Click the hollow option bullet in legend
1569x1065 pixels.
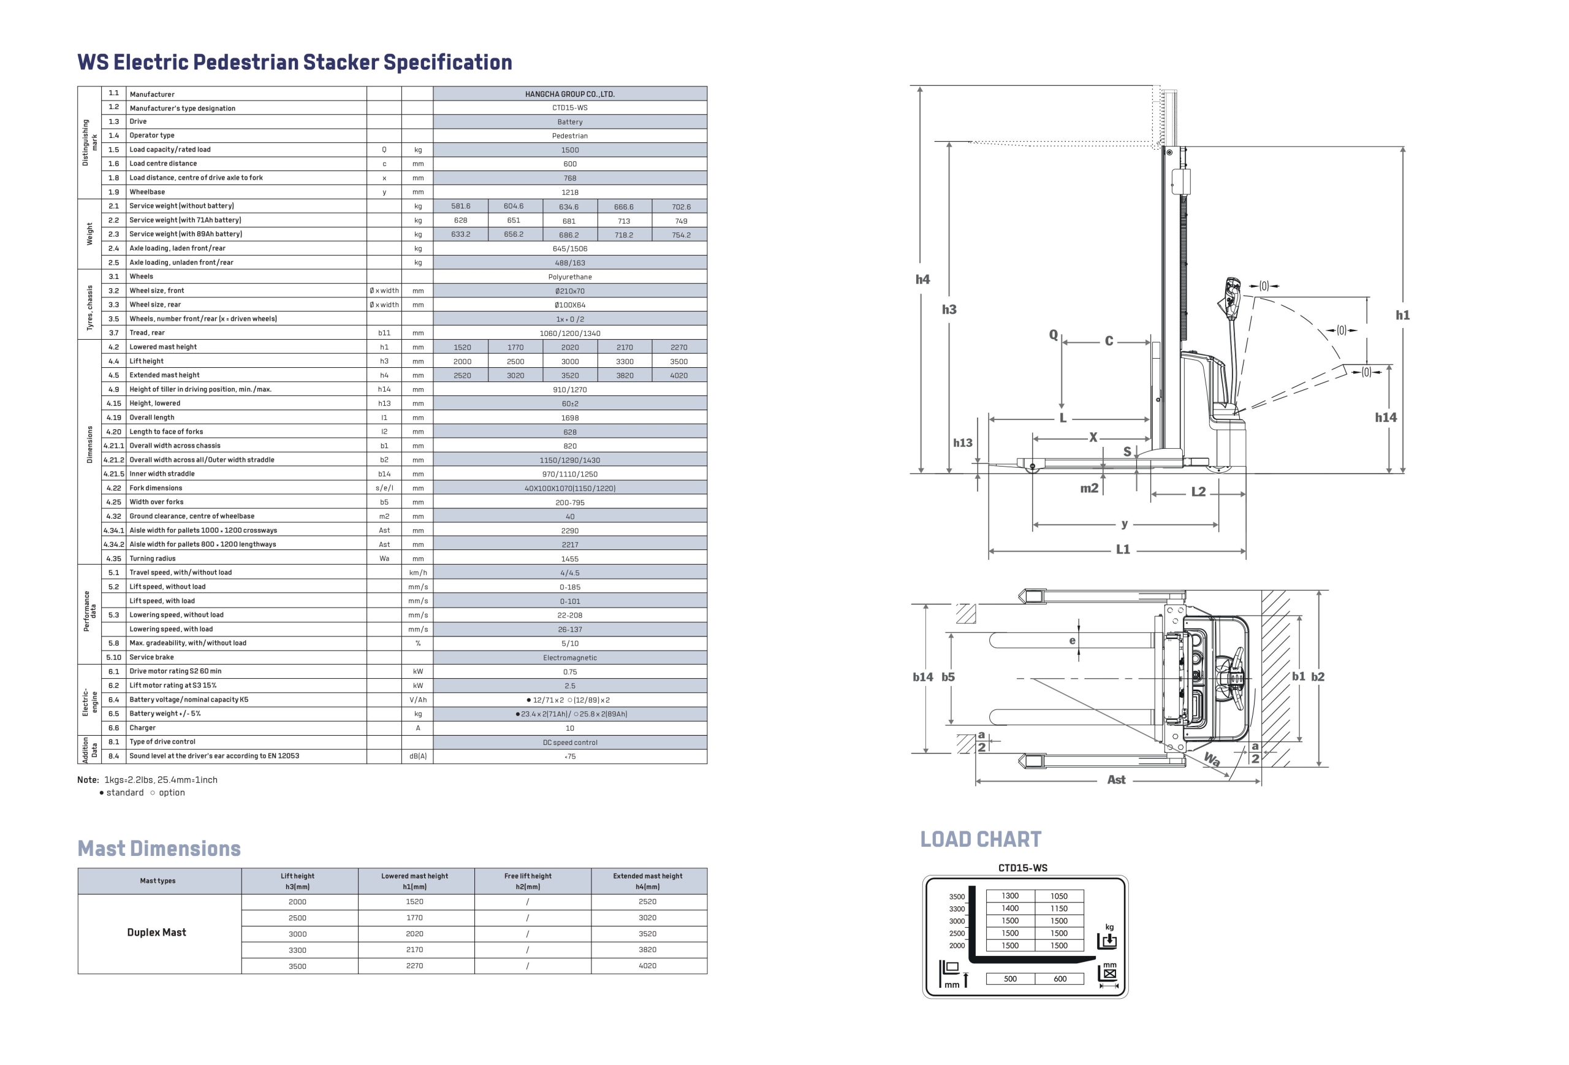(x=153, y=793)
